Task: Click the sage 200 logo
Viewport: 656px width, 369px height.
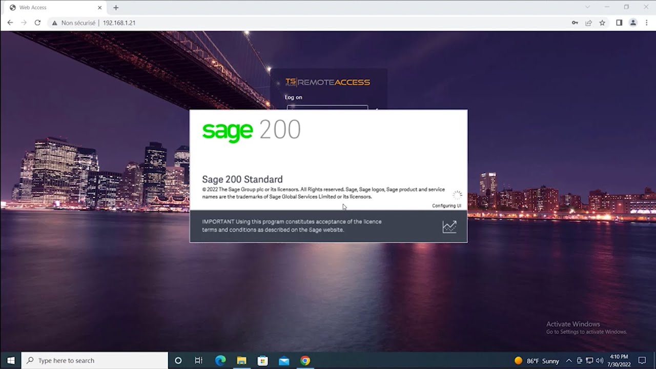Action: (x=251, y=131)
